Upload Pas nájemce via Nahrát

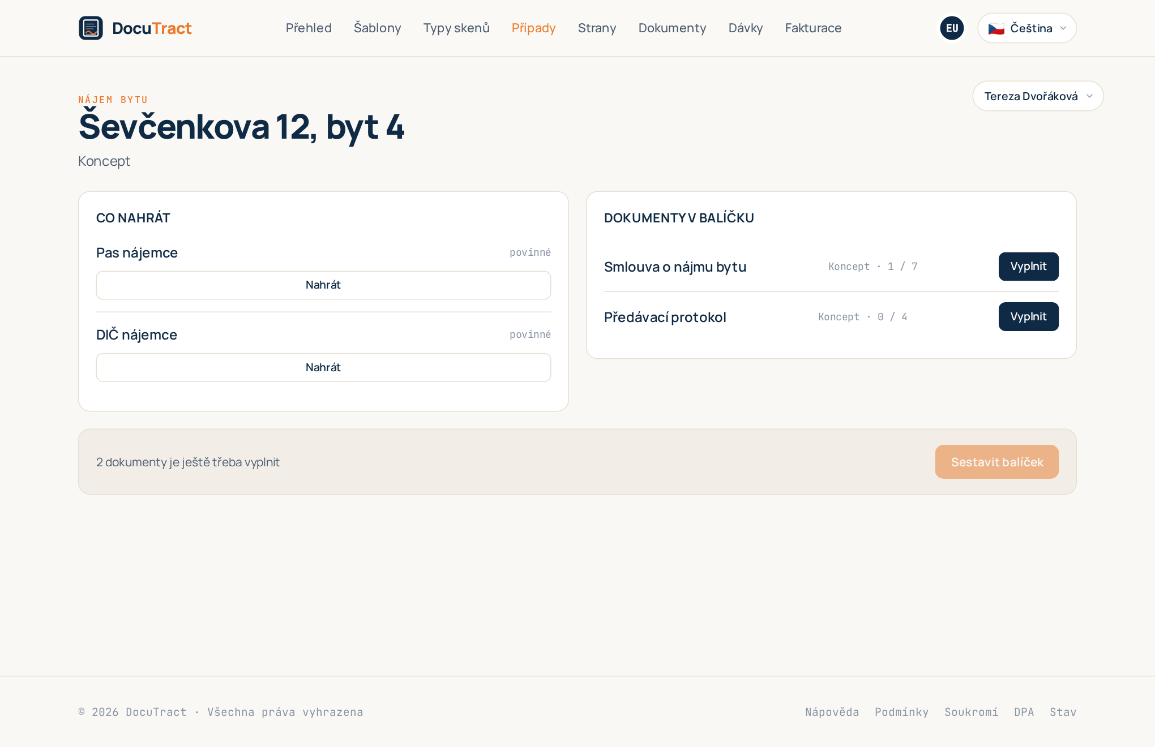[323, 285]
